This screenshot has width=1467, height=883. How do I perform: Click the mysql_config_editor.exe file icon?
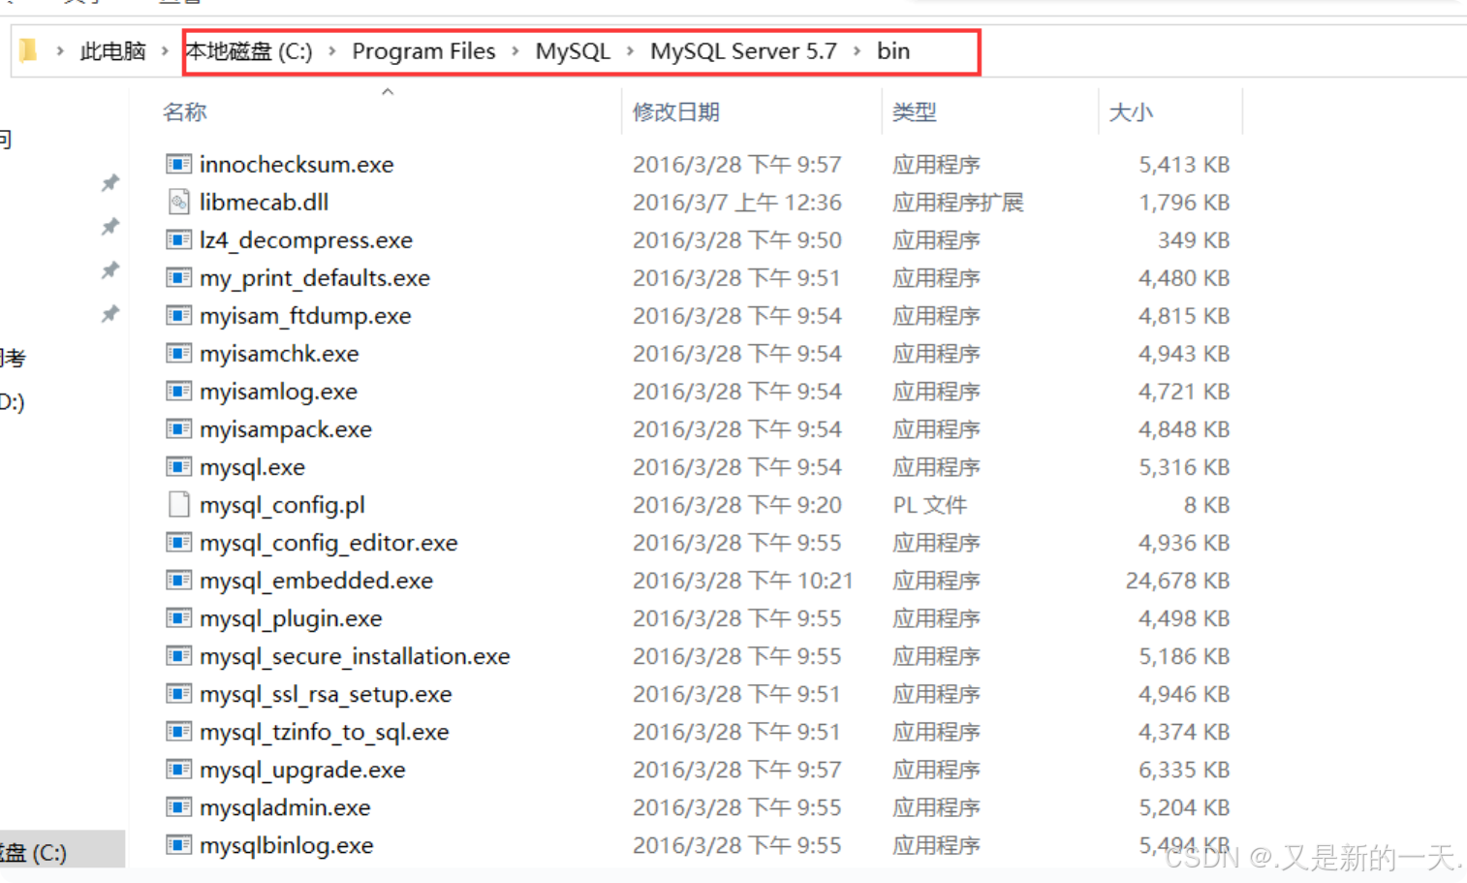tap(178, 542)
